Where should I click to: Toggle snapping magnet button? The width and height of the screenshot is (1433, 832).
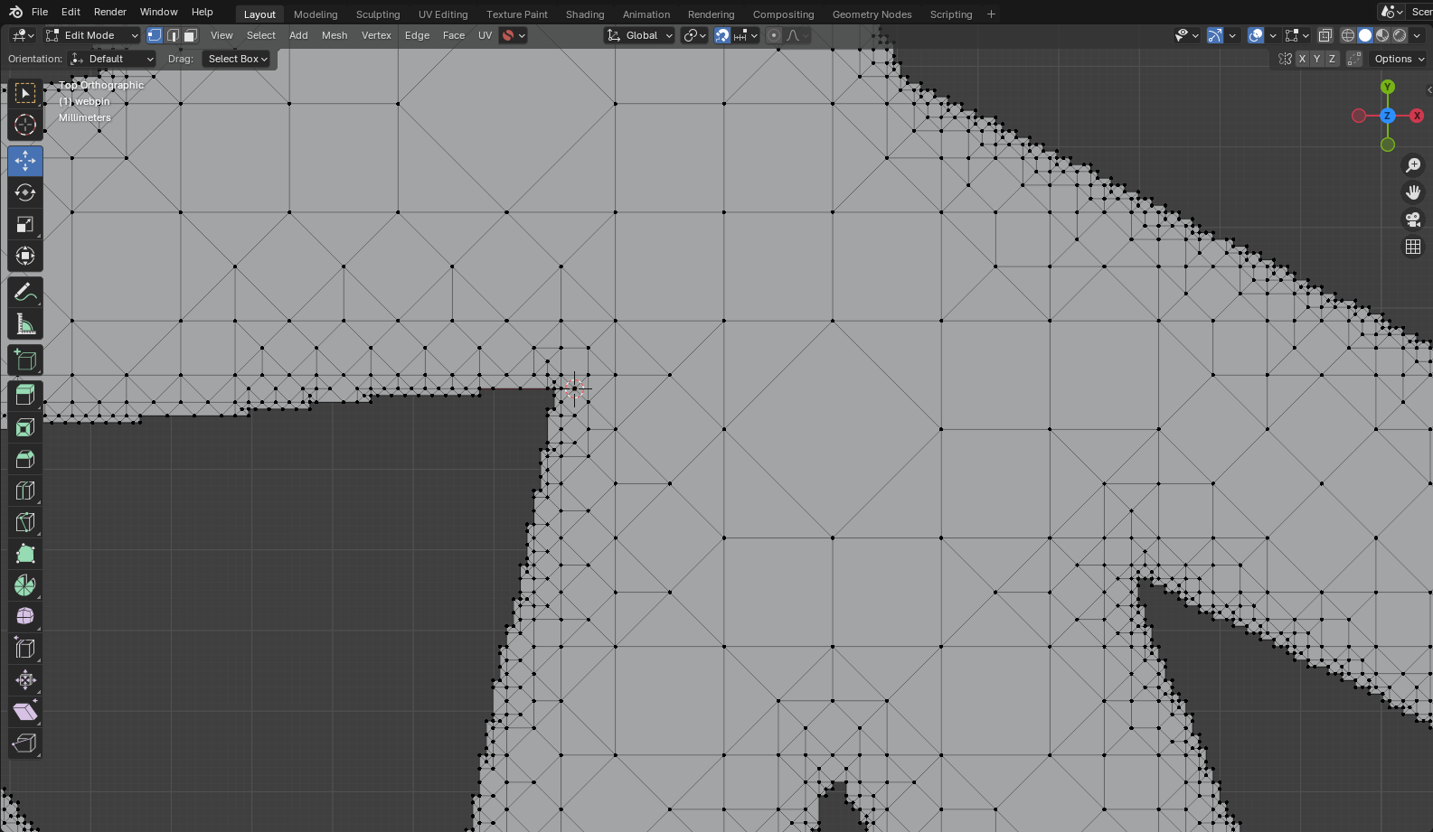[722, 35]
